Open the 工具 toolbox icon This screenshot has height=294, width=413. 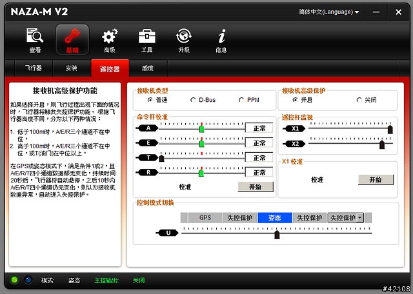pos(146,40)
